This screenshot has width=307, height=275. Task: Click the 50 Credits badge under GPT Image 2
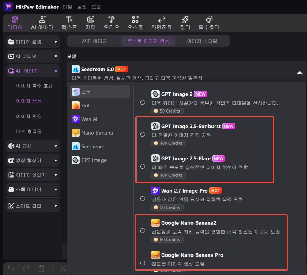tap(168, 111)
